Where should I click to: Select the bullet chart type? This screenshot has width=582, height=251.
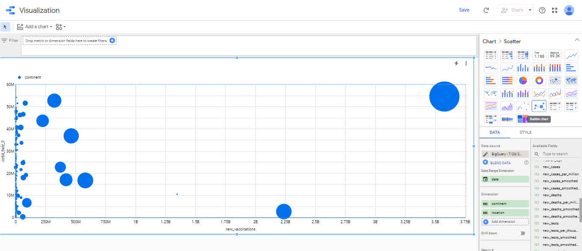[x=507, y=118]
